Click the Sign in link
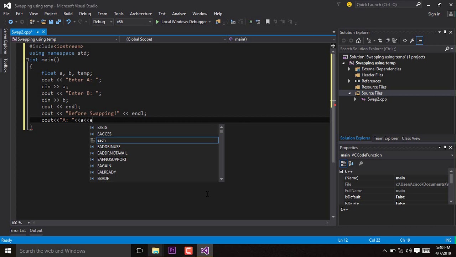Viewport: 456px width, 257px height. click(434, 14)
